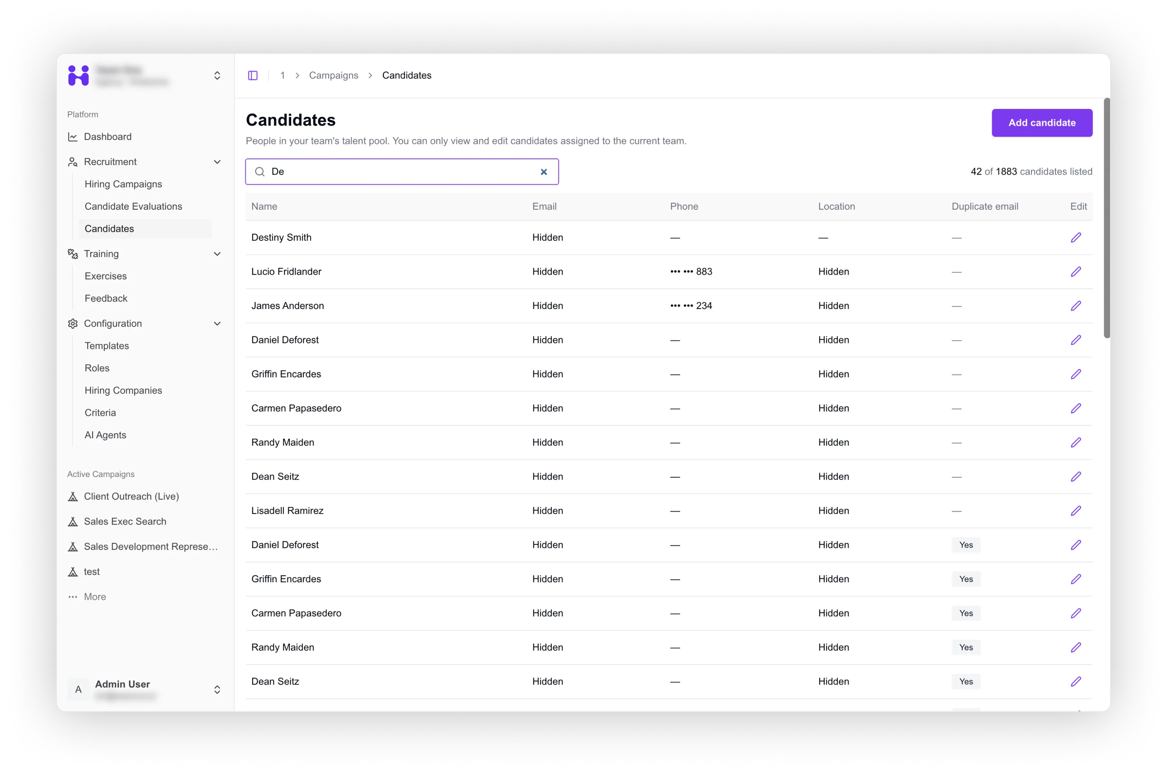Click the Add candidate button
Image resolution: width=1167 pixels, height=771 pixels.
click(1042, 123)
